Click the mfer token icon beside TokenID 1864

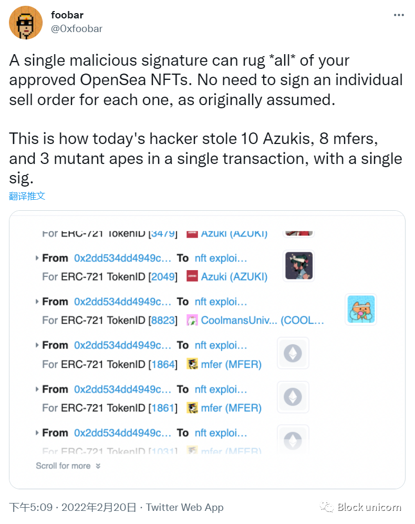pos(192,364)
